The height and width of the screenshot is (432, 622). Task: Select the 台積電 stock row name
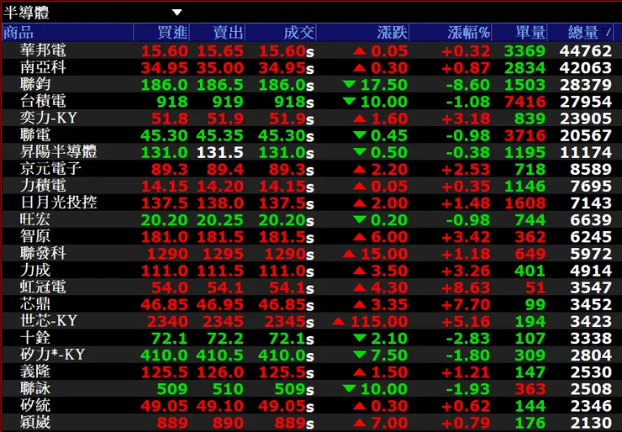tap(43, 101)
